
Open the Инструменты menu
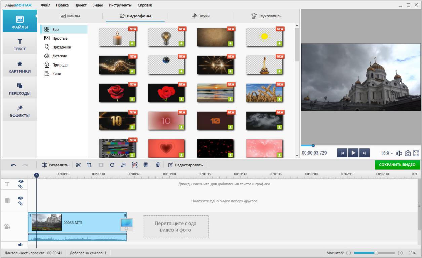pyautogui.click(x=120, y=5)
